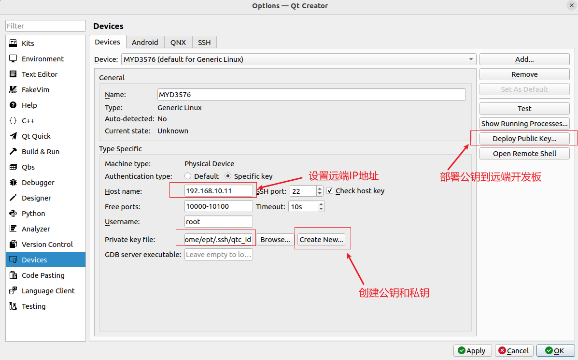578x360 pixels.
Task: Select the Text Editor icon
Action: pyautogui.click(x=13, y=74)
